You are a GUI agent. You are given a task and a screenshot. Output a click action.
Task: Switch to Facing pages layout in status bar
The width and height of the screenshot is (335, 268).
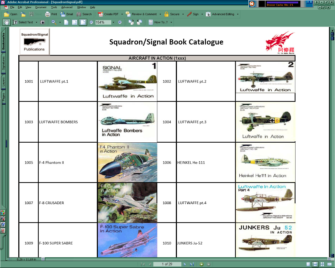click(330, 264)
